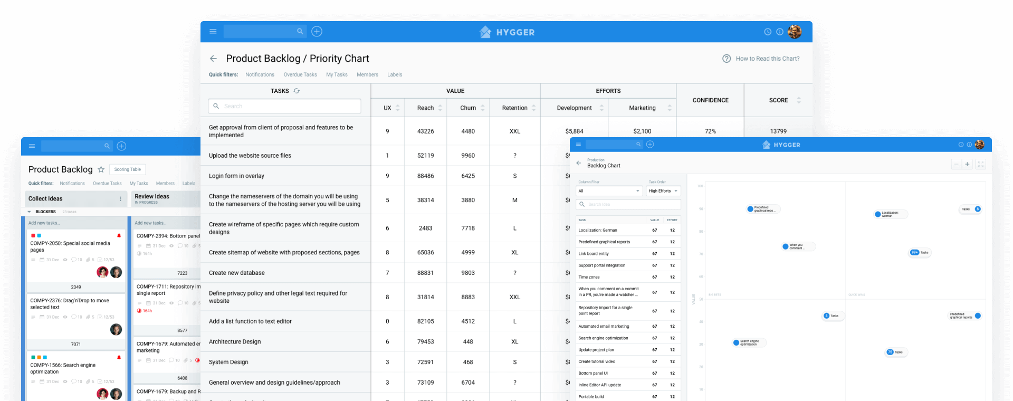
Task: Click the plus add icon in Priority Chart header
Action: point(317,32)
